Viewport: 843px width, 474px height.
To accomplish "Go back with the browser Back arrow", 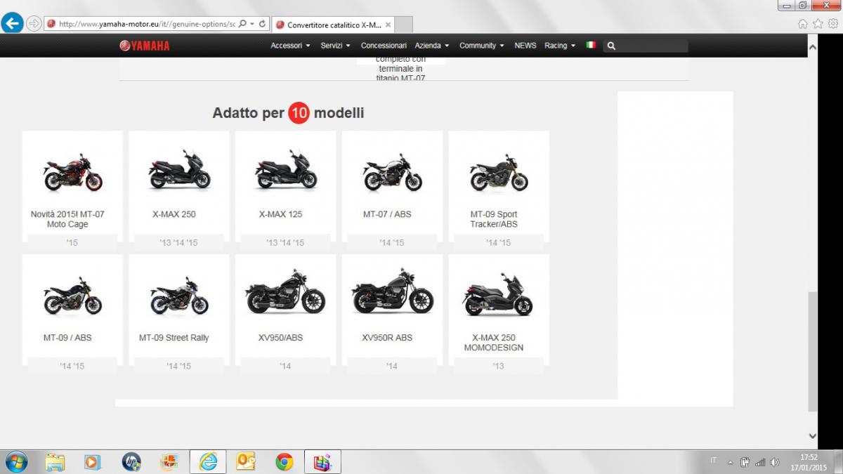I will (x=12, y=23).
